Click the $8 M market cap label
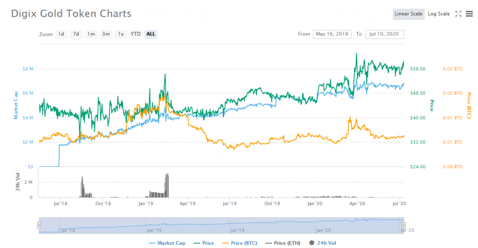Image resolution: width=478 pixels, height=248 pixels. tap(28, 69)
